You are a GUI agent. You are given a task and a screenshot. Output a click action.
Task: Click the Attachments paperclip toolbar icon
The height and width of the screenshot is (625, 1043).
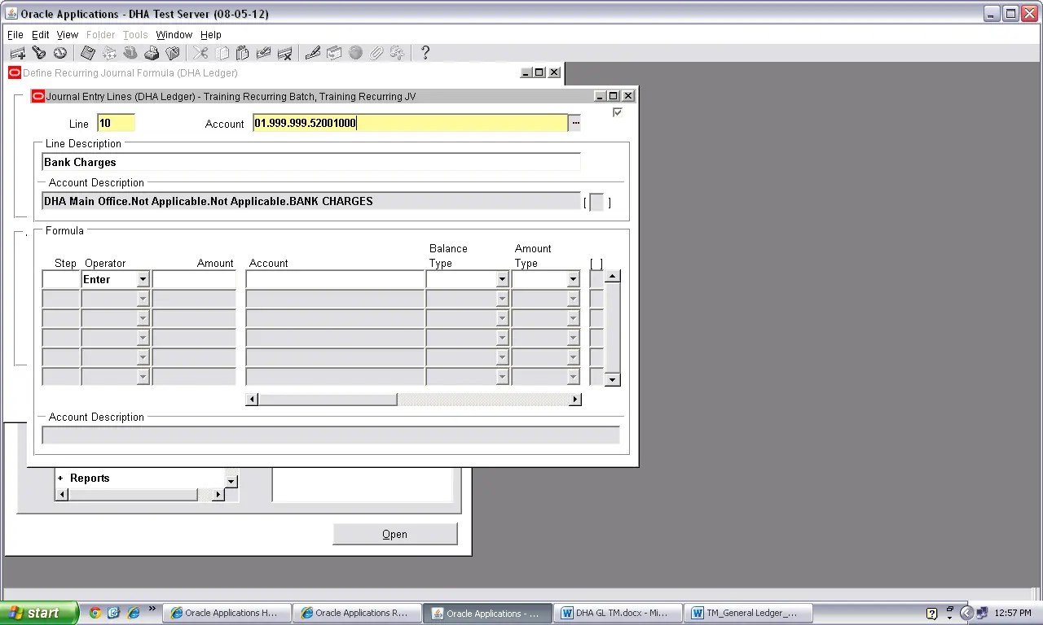tap(376, 52)
